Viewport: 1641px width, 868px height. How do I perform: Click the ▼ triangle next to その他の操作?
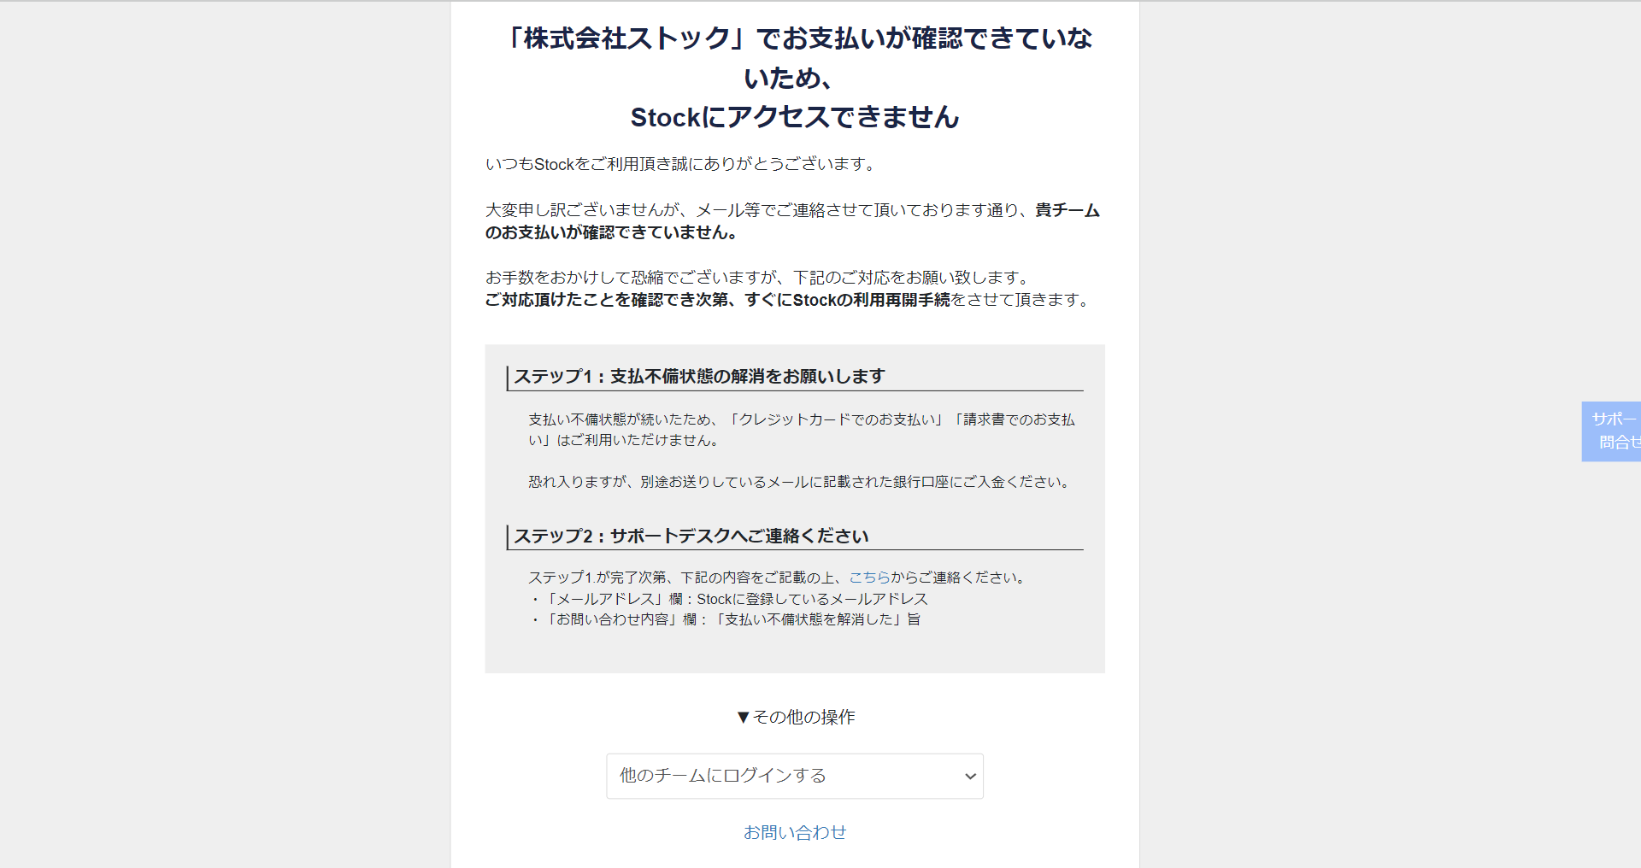pos(741,718)
